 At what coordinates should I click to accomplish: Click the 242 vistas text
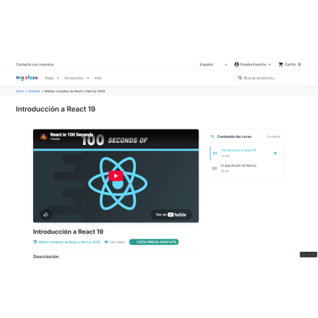point(117,242)
